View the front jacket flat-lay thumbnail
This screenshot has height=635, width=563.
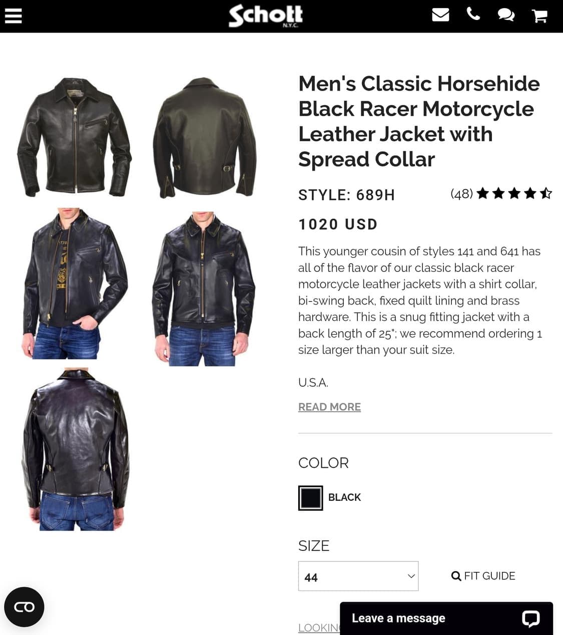click(x=74, y=137)
